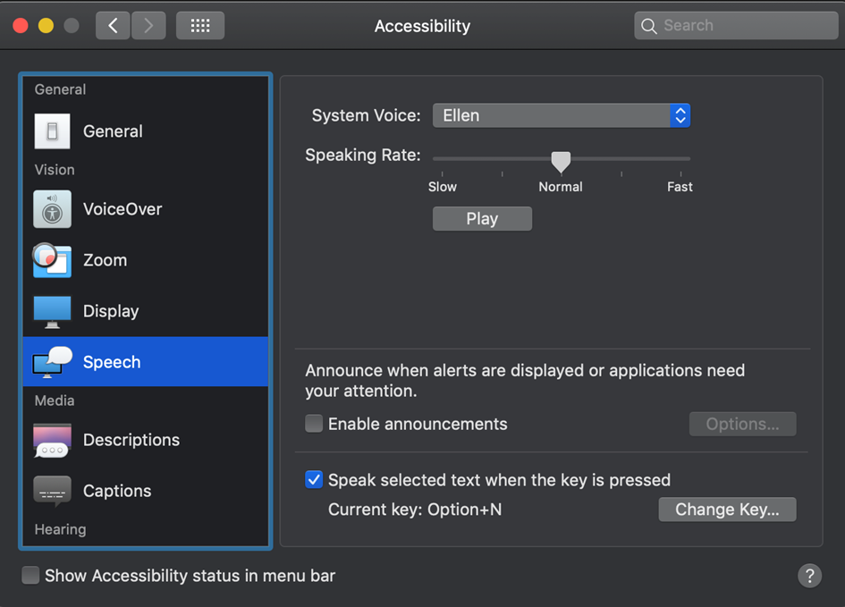Viewport: 845px width, 607px height.
Task: Enable announcements checkbox
Action: click(314, 424)
